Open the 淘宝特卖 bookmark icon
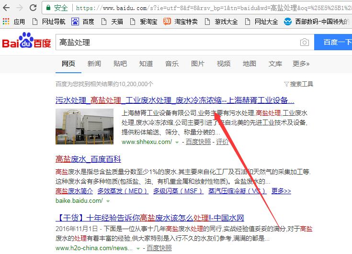Viewport: 352px width, 254px height. 167,22
